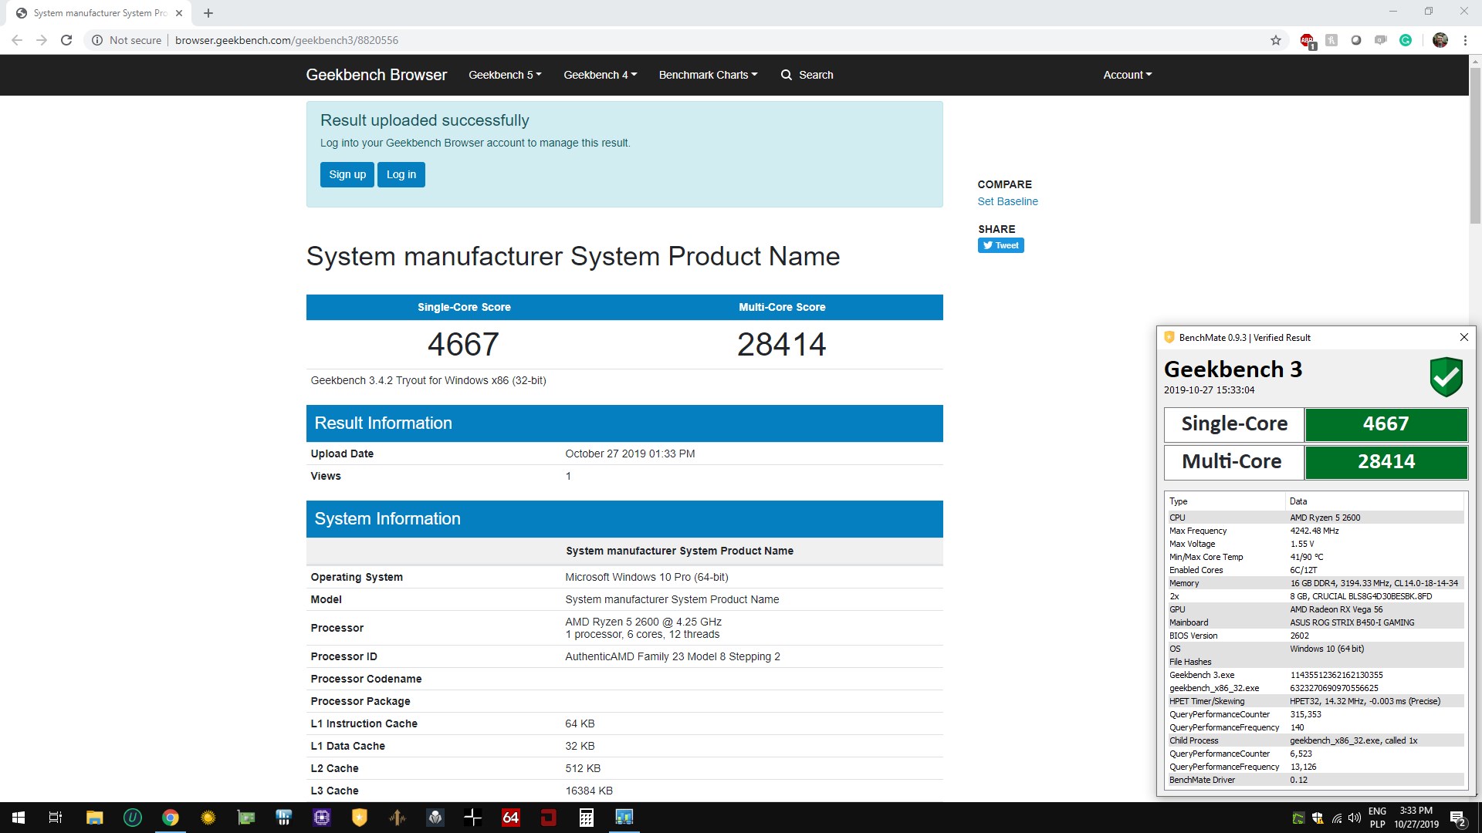Open the dark red square app on taskbar
Viewport: 1482px width, 833px height.
[x=549, y=818]
